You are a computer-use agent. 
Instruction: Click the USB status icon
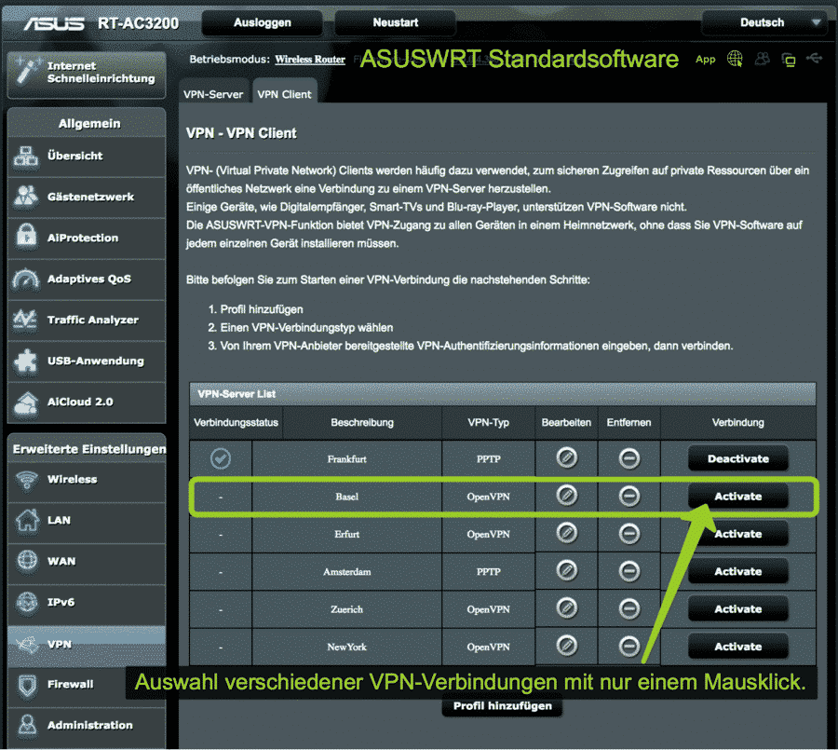[814, 58]
